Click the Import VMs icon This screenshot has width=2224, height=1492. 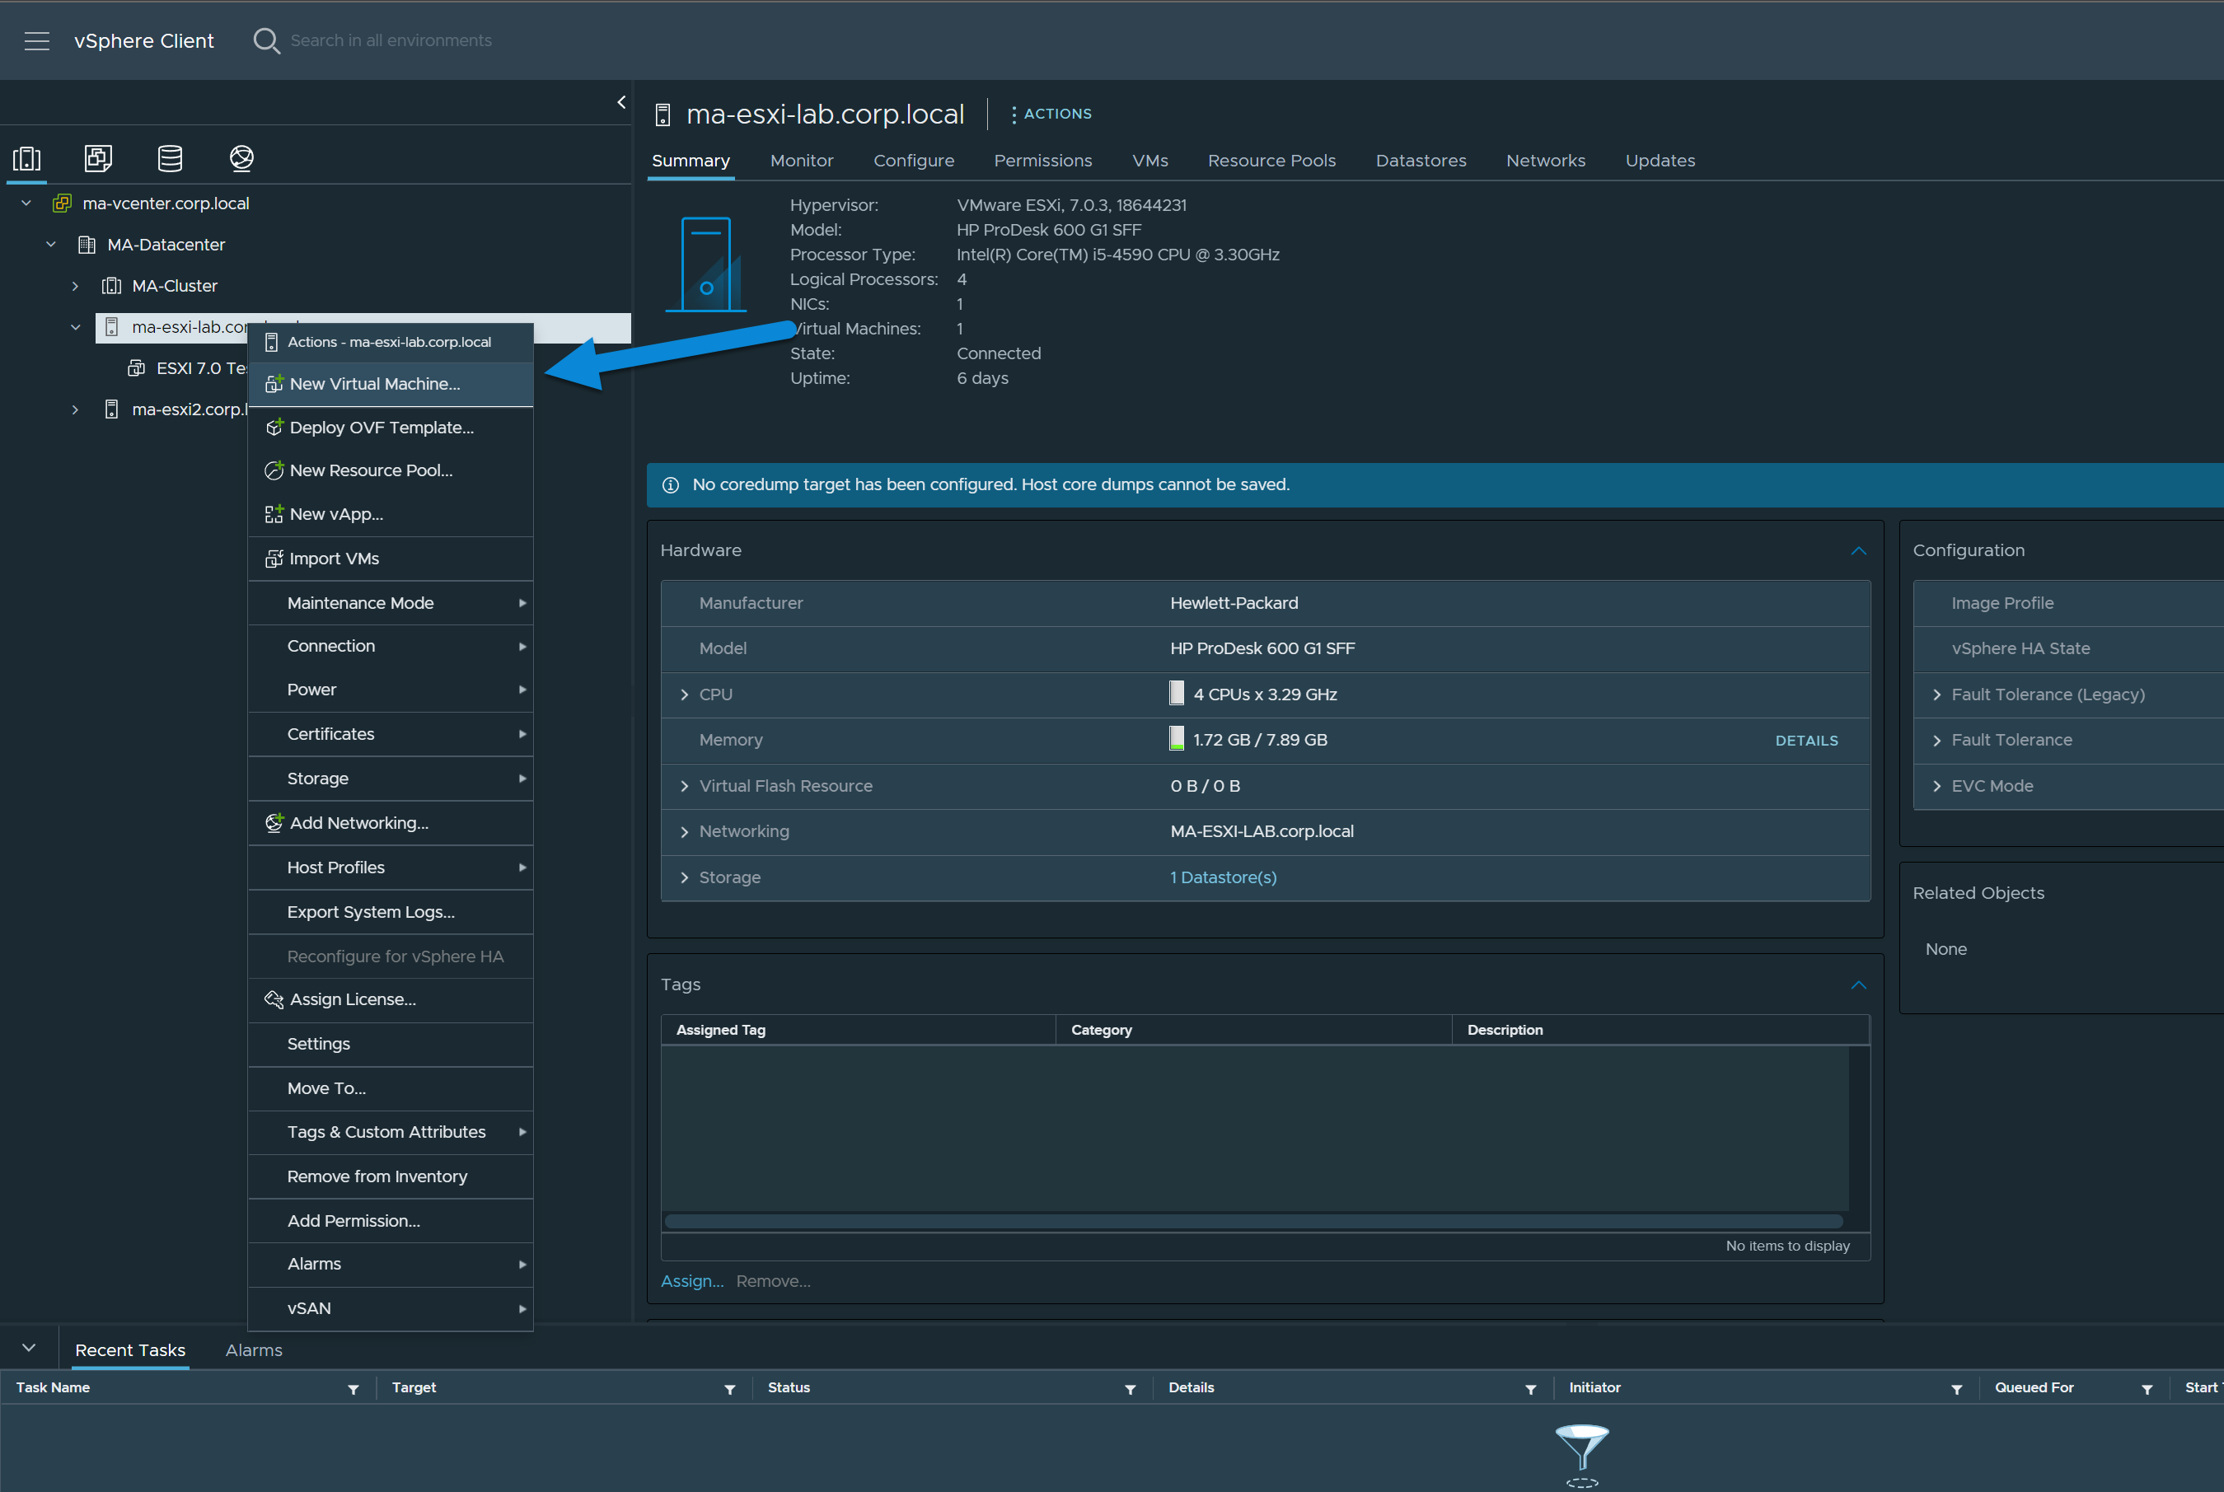[x=274, y=559]
